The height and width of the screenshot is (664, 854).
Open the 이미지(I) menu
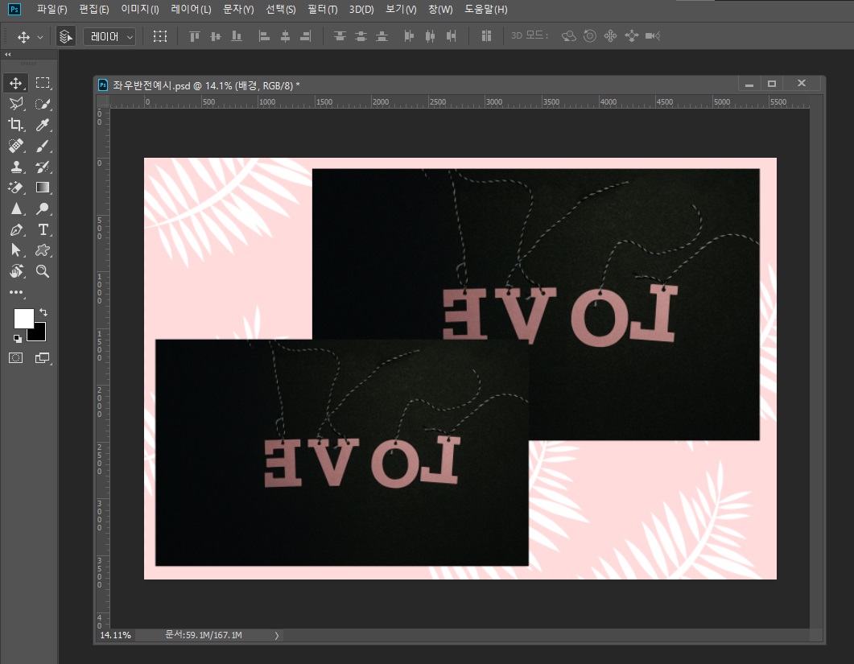point(139,10)
